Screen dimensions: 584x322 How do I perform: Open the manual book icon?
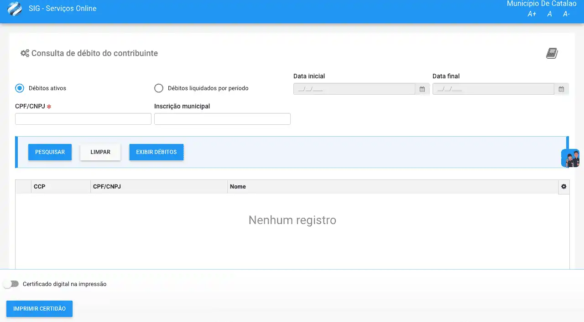[552, 53]
